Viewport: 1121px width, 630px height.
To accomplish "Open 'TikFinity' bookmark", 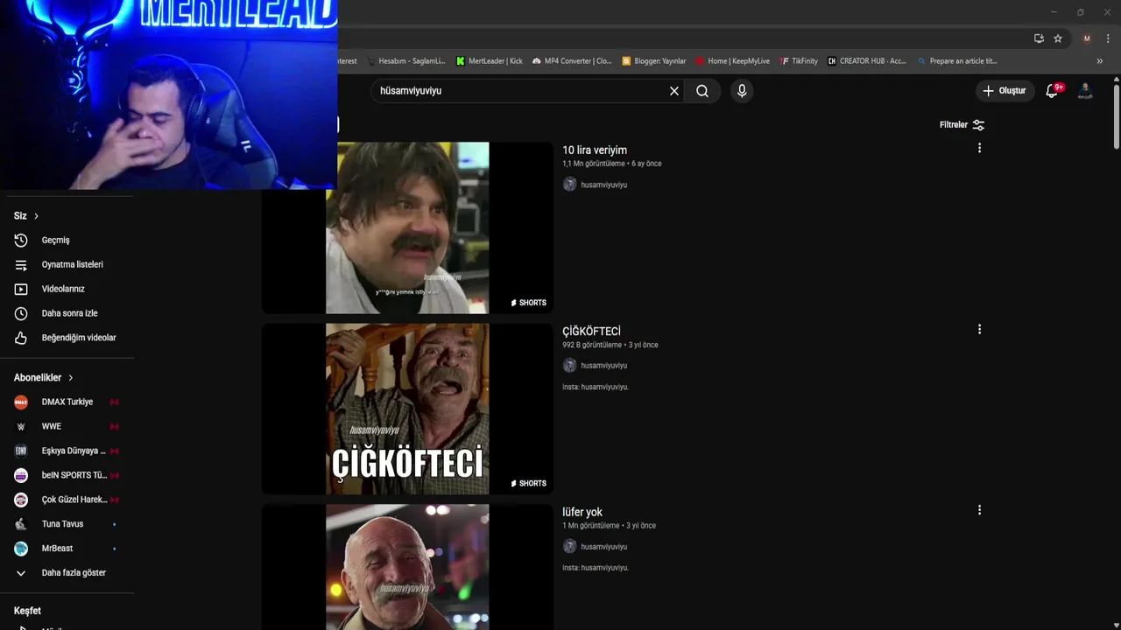I will pos(799,61).
